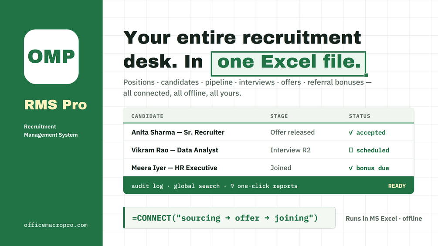The width and height of the screenshot is (438, 246).
Task: Click the highlighted one Excel file text
Action: [x=289, y=62]
